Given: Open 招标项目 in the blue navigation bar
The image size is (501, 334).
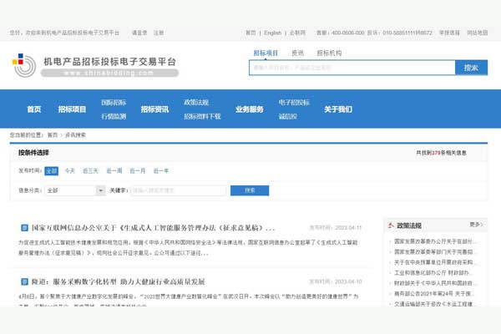Looking at the screenshot, I should click(72, 109).
